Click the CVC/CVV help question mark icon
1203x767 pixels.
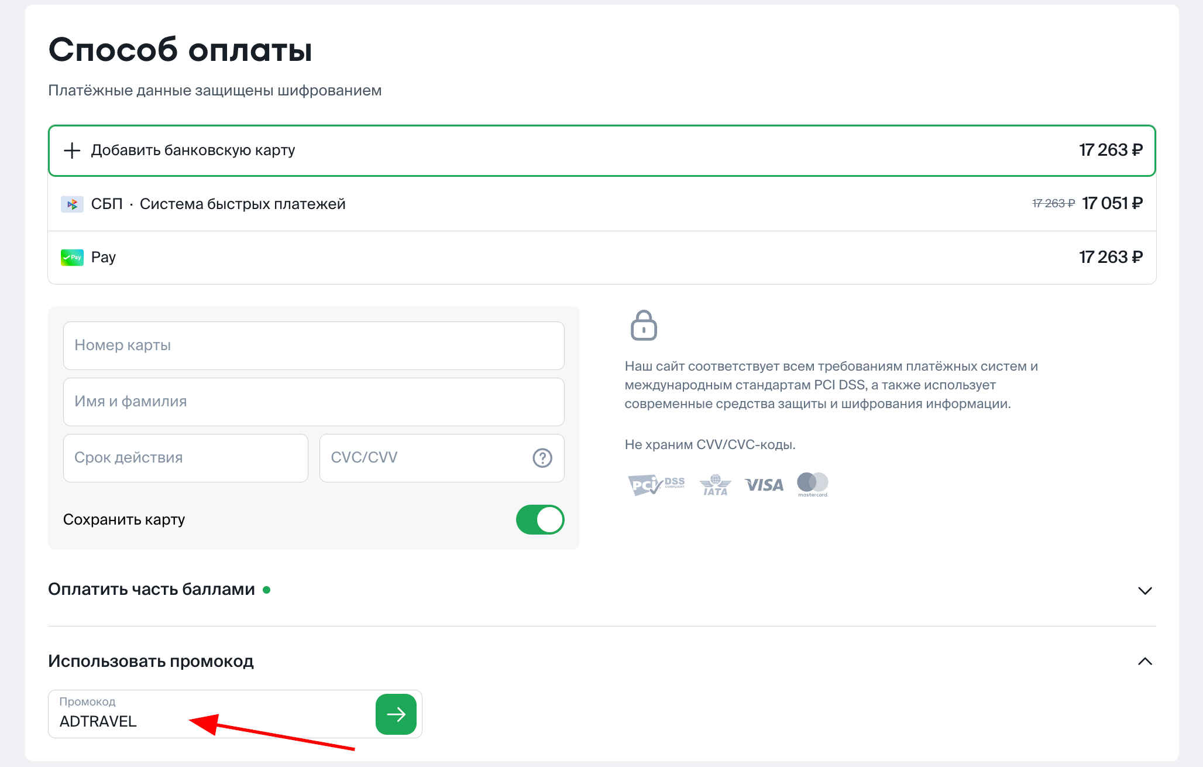pyautogui.click(x=542, y=458)
